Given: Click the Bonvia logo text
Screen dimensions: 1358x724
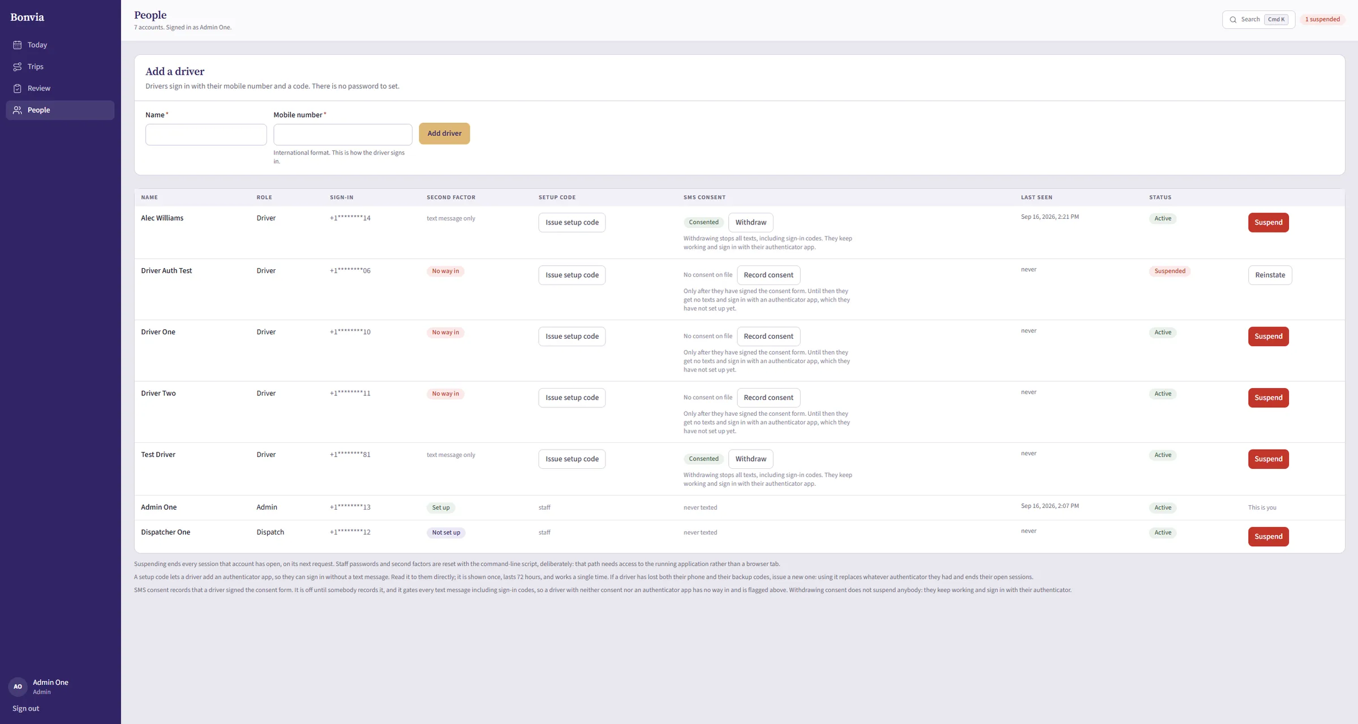Looking at the screenshot, I should pos(27,17).
